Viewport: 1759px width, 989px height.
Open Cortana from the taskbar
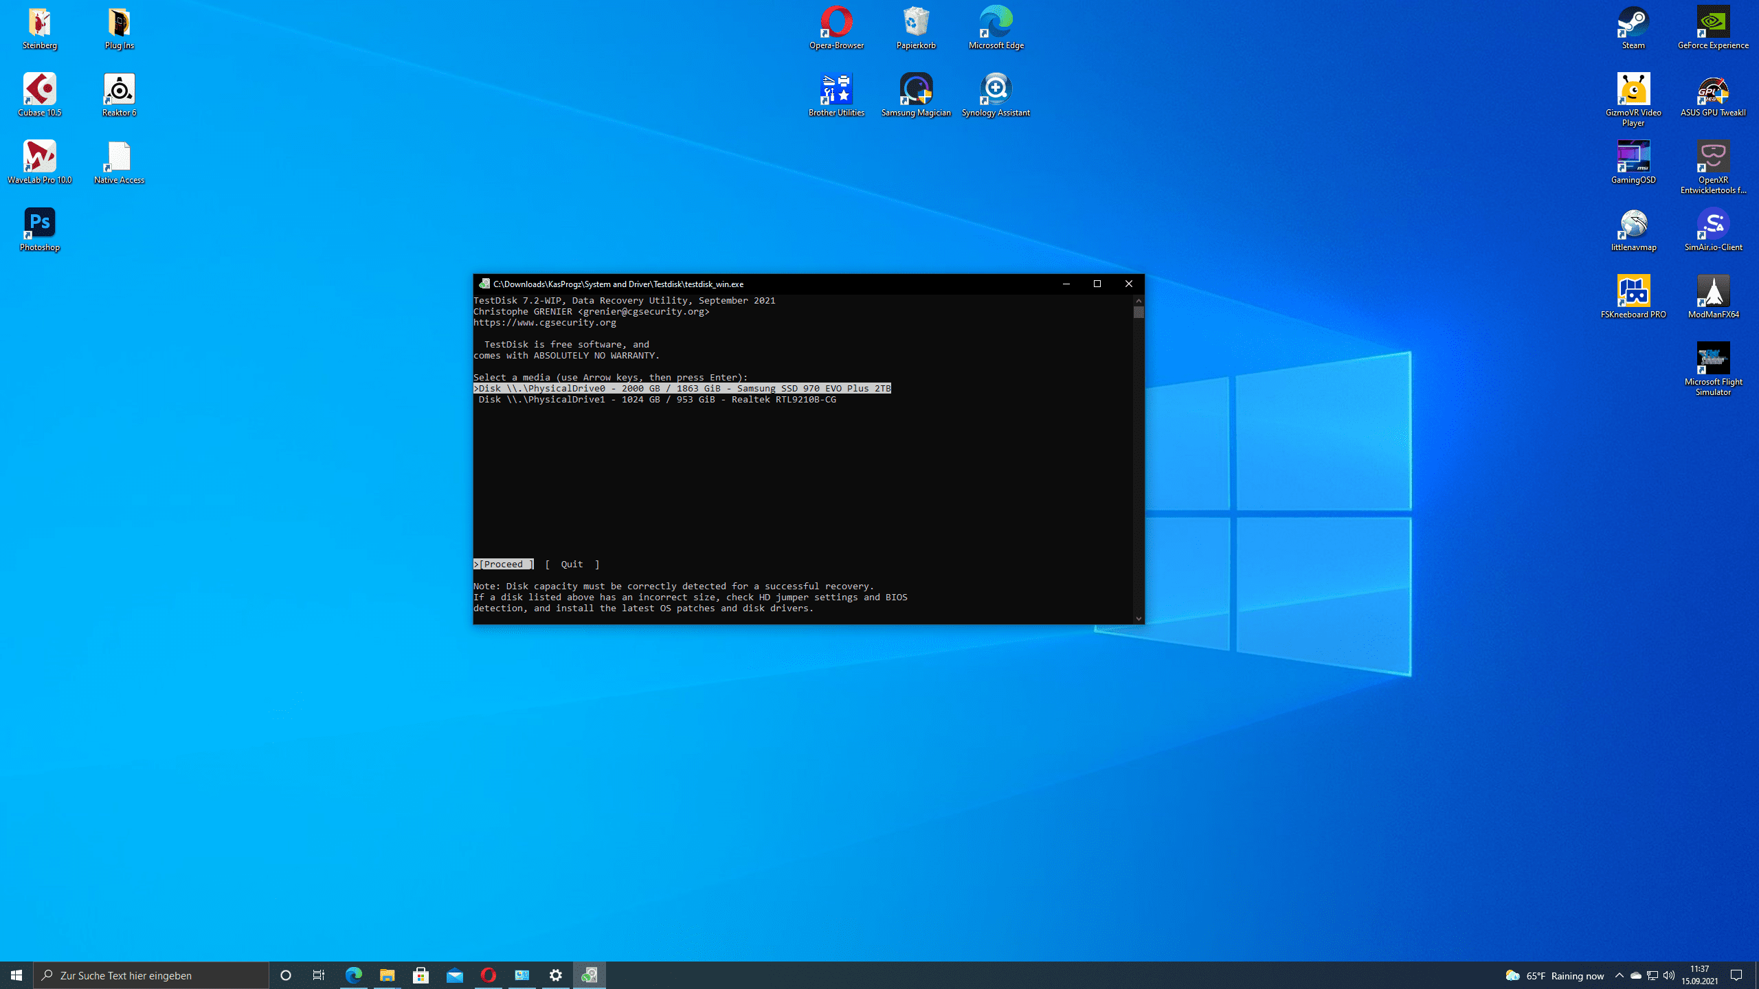pos(286,975)
